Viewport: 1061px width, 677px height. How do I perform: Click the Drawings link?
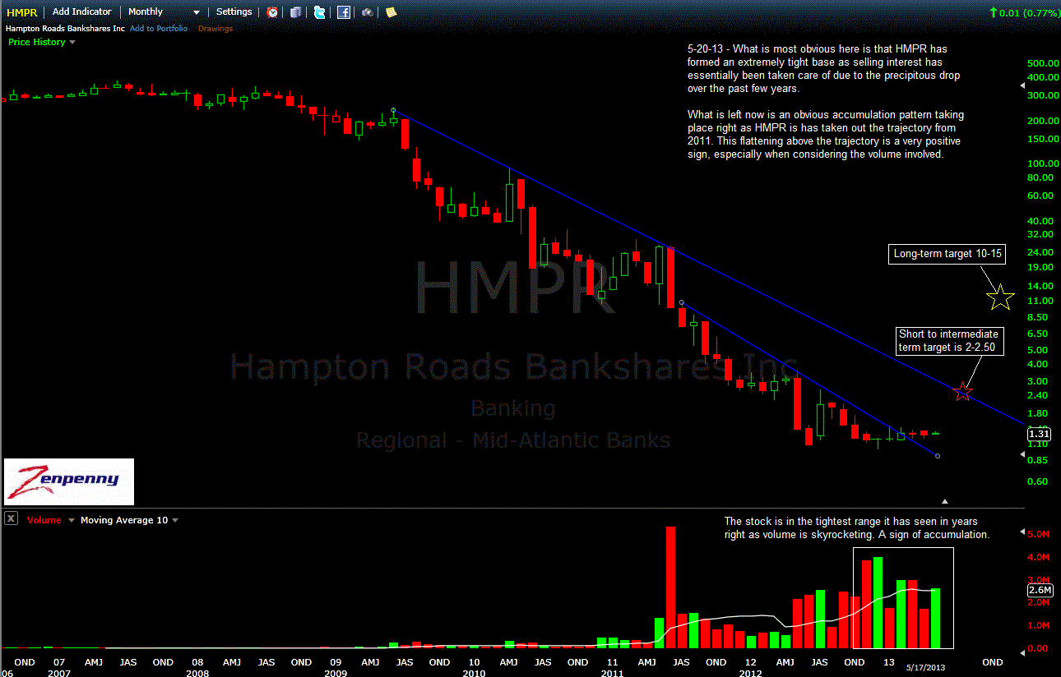(215, 28)
